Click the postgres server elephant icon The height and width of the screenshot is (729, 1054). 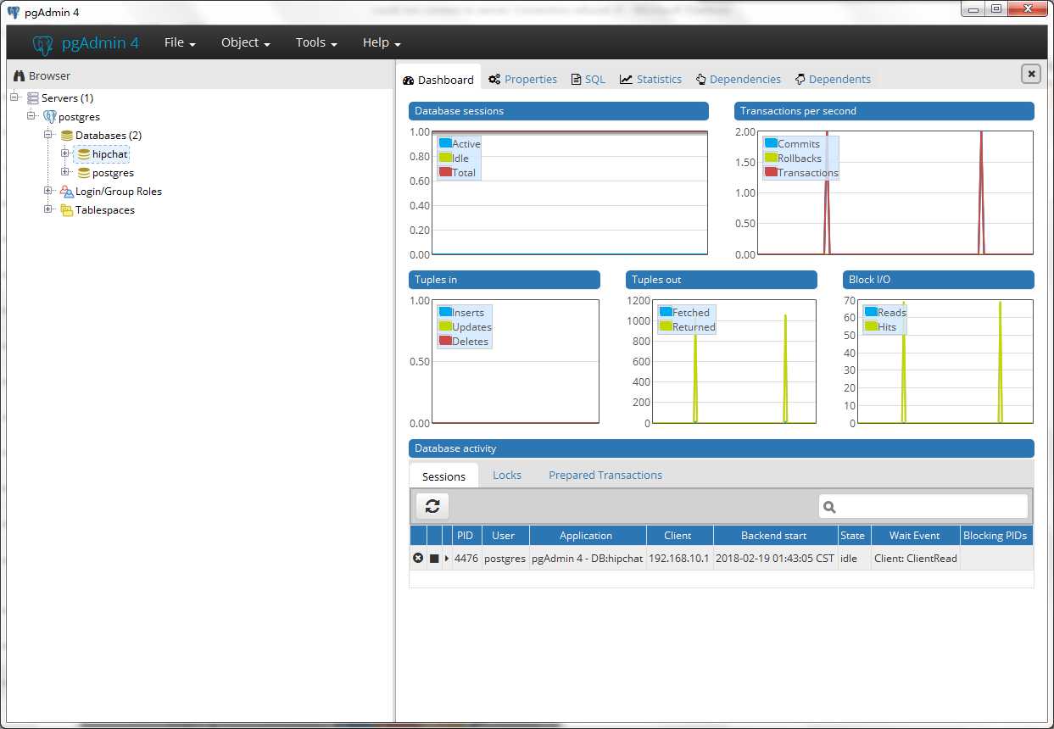point(49,117)
